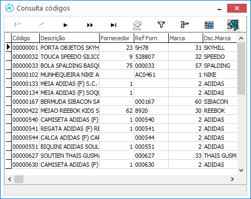Select code cell 00000627

25,156
